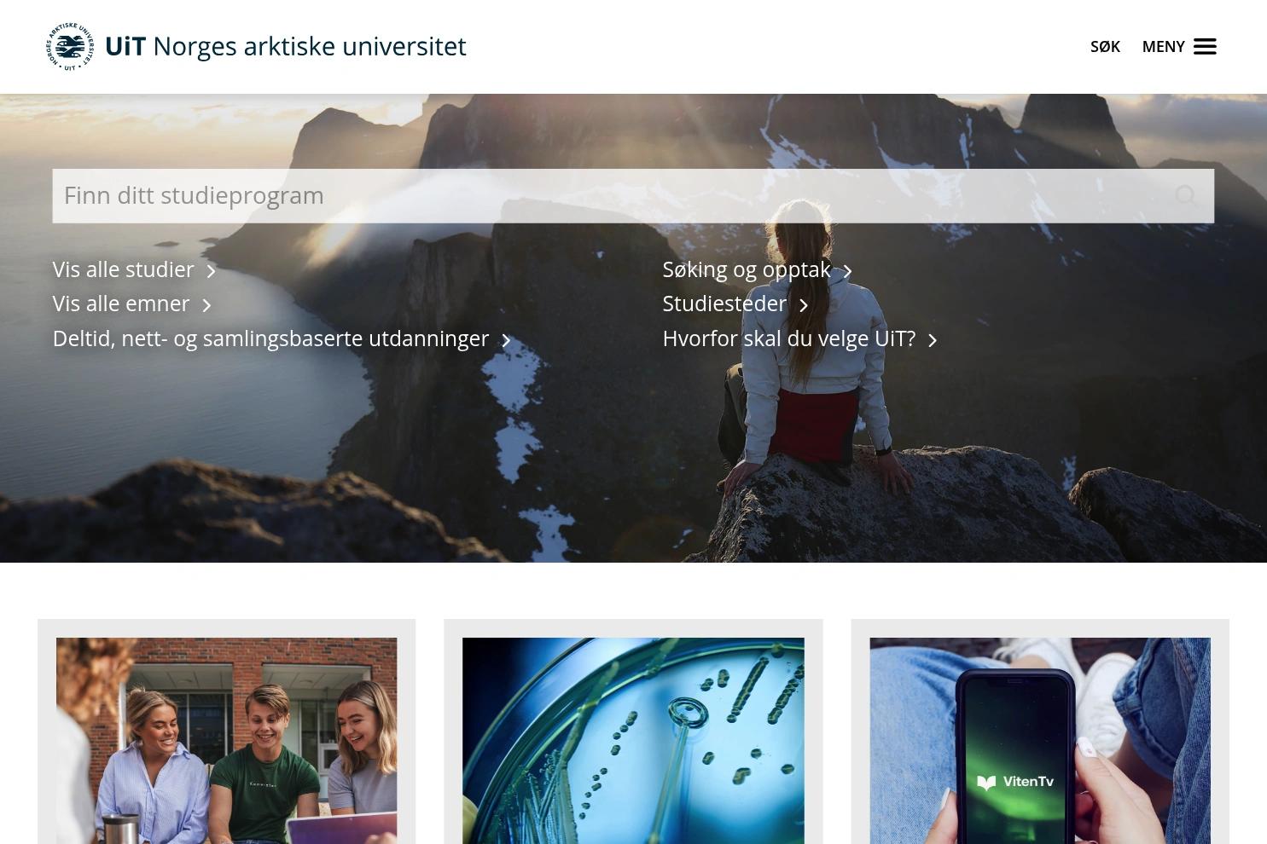Click the UiT circular seal logo

coord(70,47)
